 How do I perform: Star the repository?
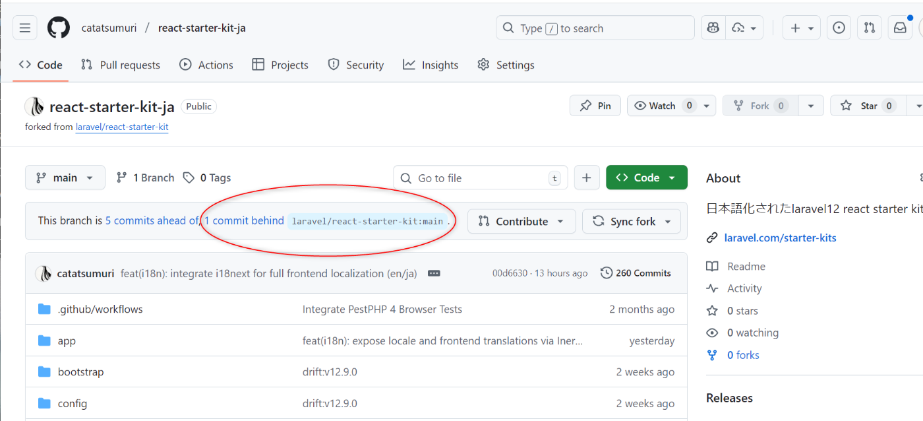868,106
